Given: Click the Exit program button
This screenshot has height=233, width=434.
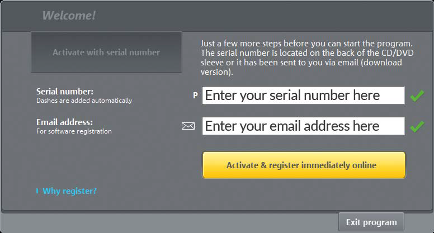Looking at the screenshot, I should coord(371,222).
